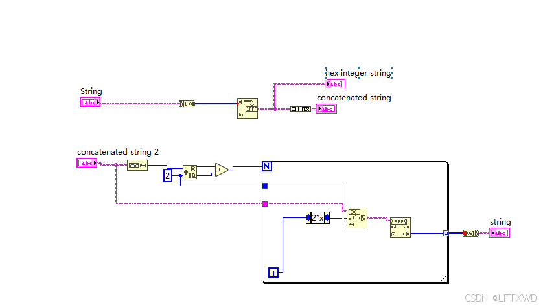543x308 pixels.
Task: Select the 2*x expression node
Action: point(318,218)
